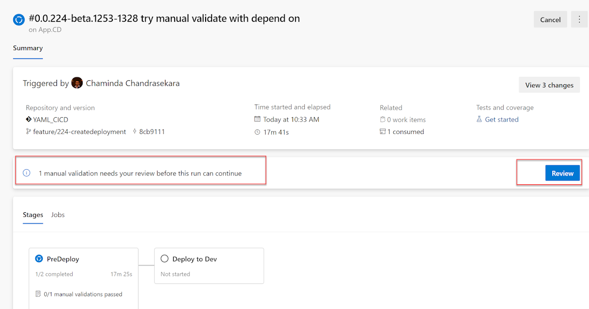Click the consumed artifacts icon under Related
This screenshot has width=589, height=309.
pos(383,131)
